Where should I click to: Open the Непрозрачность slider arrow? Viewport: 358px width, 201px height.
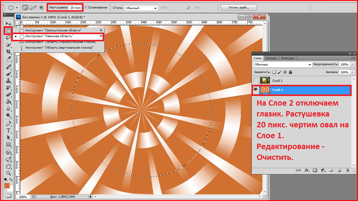[353, 64]
